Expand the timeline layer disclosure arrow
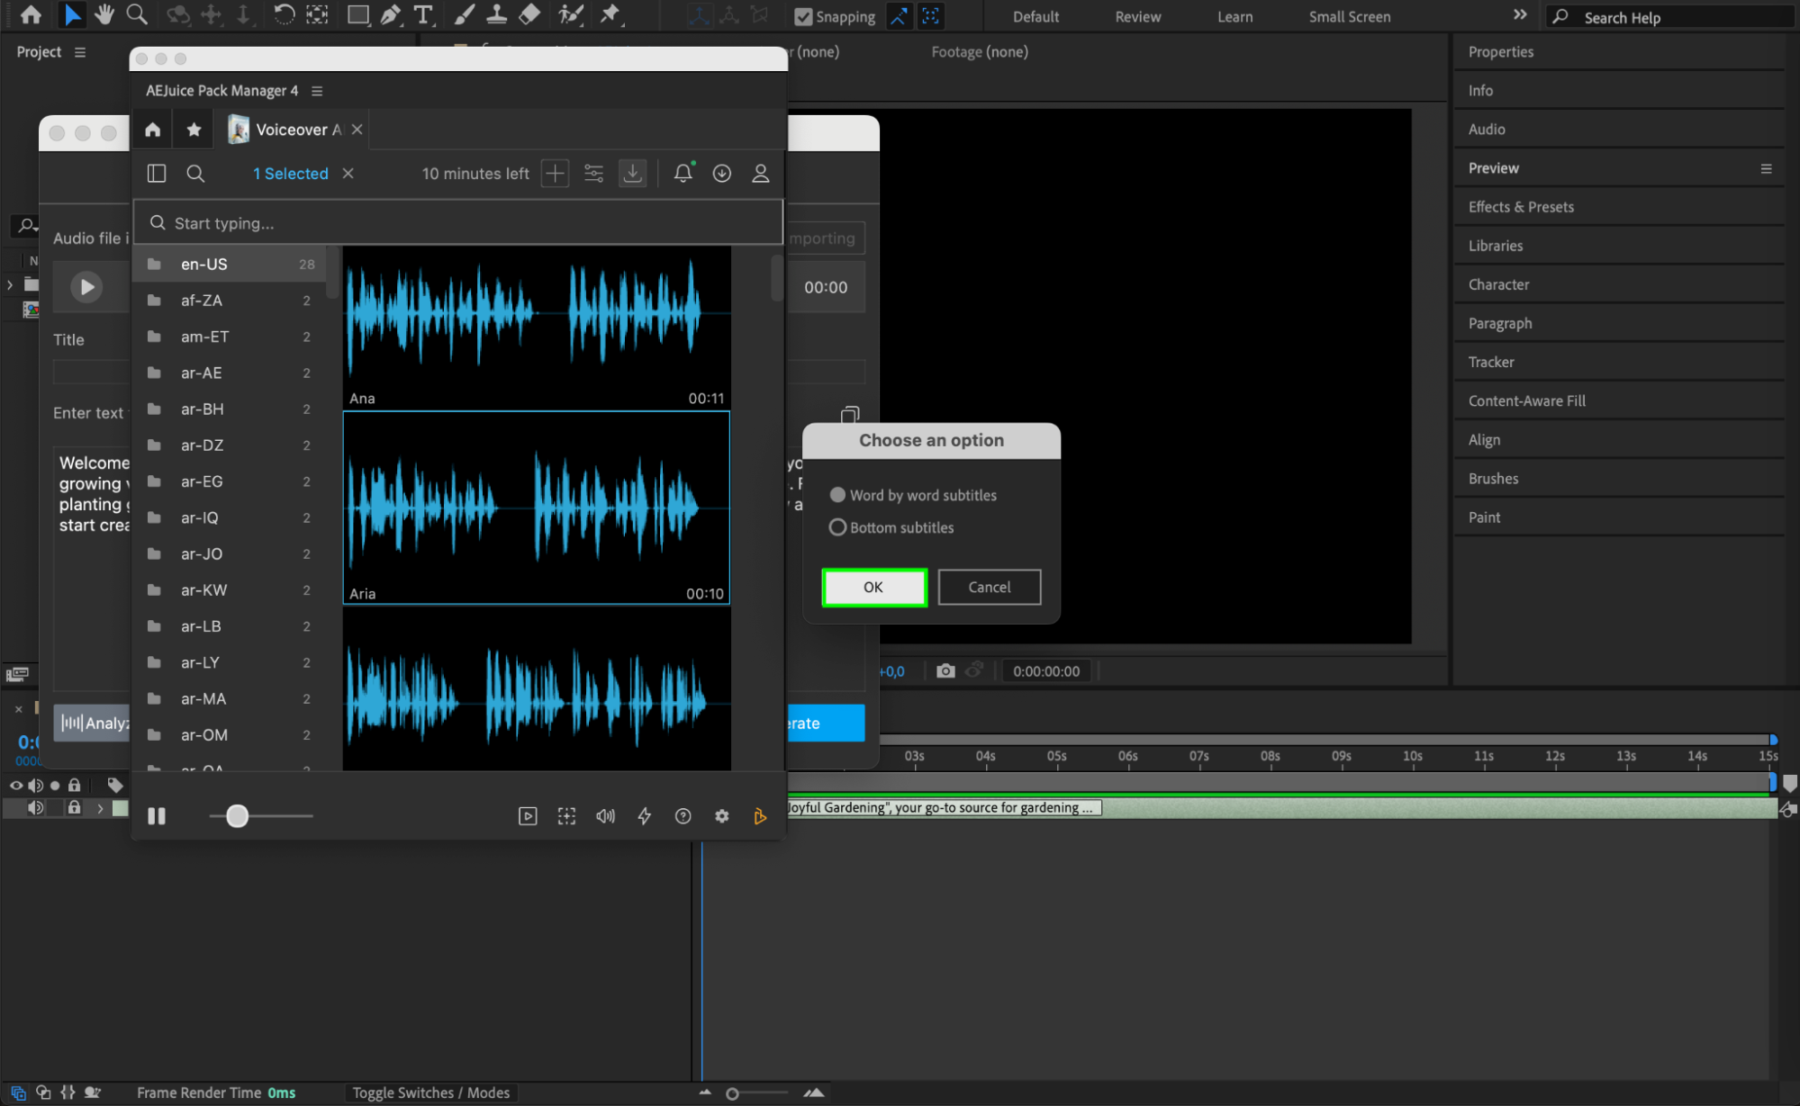Image resolution: width=1800 pixels, height=1106 pixels. pos(100,808)
